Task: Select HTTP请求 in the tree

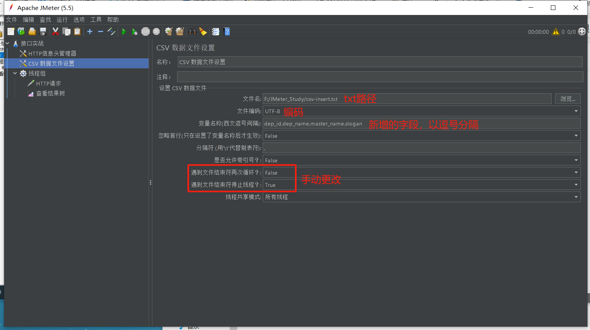Action: [48, 83]
